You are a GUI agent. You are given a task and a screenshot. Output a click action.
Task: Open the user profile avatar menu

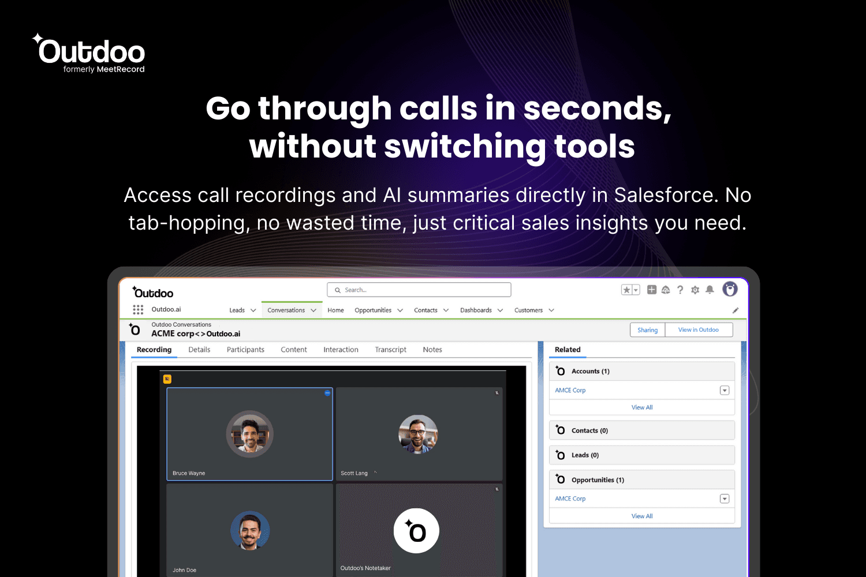pos(730,289)
